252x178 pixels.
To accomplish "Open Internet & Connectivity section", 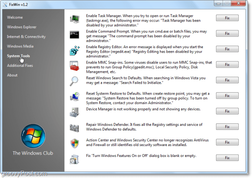I will pyautogui.click(x=26, y=36).
